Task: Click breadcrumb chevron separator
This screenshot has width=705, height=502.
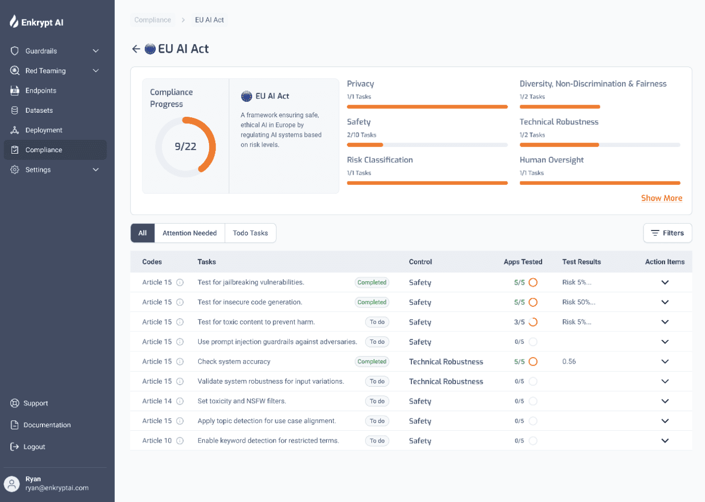Action: (x=183, y=20)
